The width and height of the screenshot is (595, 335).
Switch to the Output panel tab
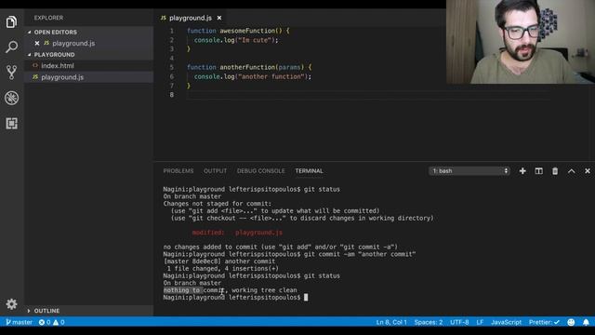[215, 171]
